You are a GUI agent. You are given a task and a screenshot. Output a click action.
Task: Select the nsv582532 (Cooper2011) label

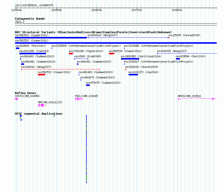(32, 40)
